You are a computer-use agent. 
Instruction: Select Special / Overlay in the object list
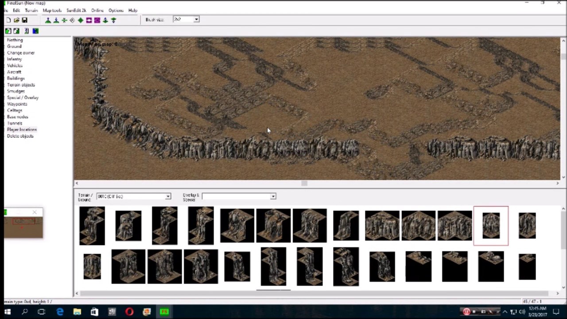(x=23, y=97)
